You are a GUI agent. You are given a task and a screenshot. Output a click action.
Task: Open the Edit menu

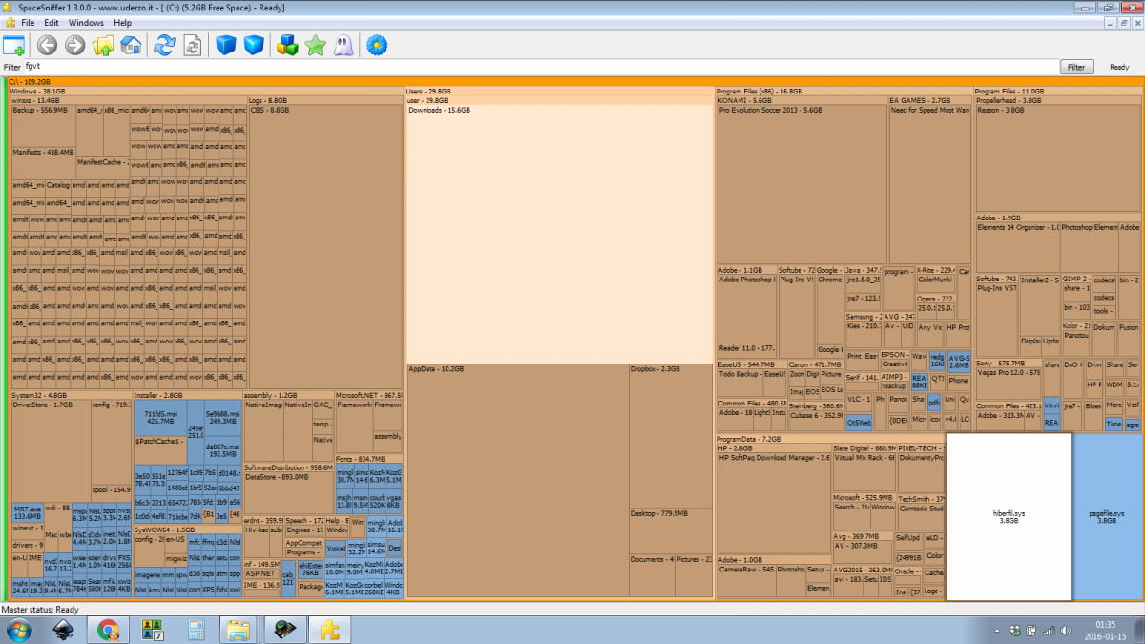pos(52,22)
